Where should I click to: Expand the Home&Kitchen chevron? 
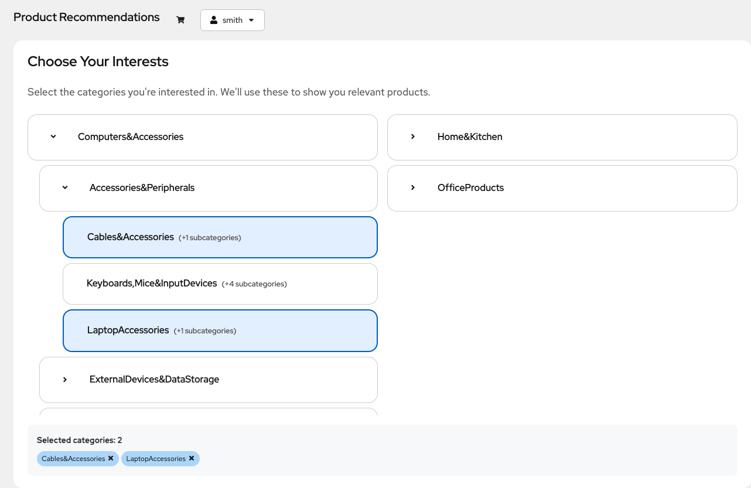coord(413,136)
